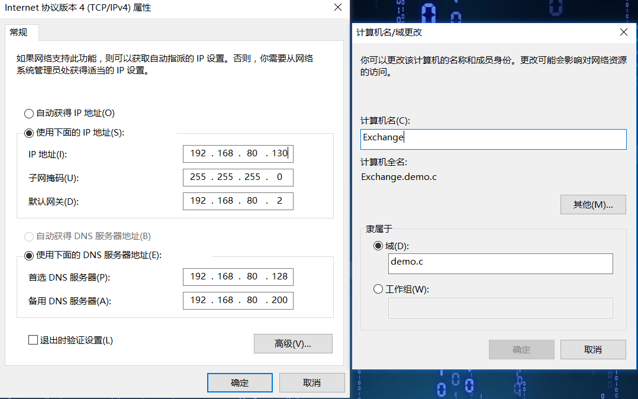The width and height of the screenshot is (638, 399).
Task: Click the 备用 DNS 服务器(A) label
Action: pos(70,301)
